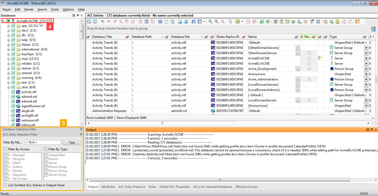Click the ellipsis button beside [OtherDomainServers]
This screenshot has width=378, height=196.
(298, 48)
